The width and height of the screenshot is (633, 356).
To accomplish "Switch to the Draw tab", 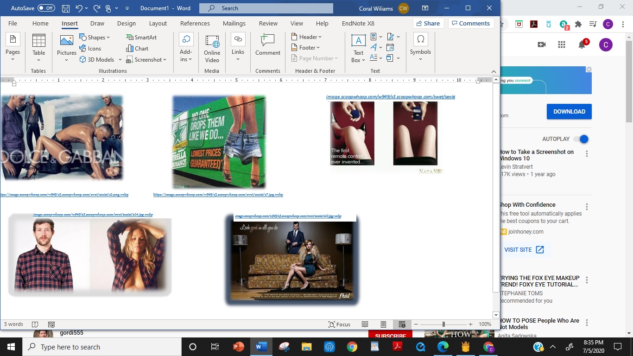I will 97,23.
